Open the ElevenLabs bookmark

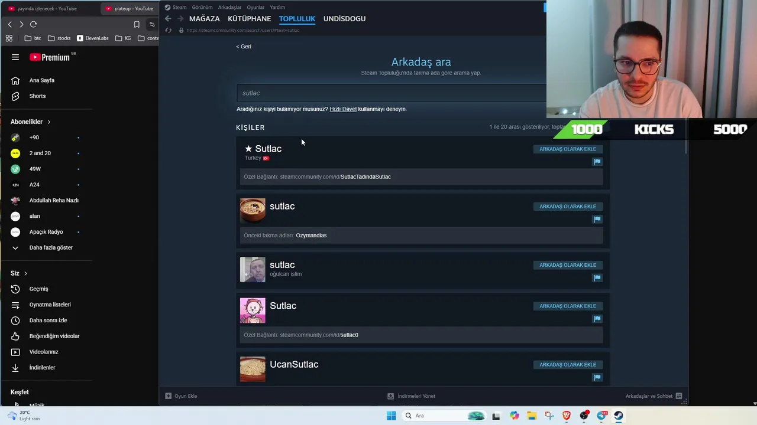point(93,38)
